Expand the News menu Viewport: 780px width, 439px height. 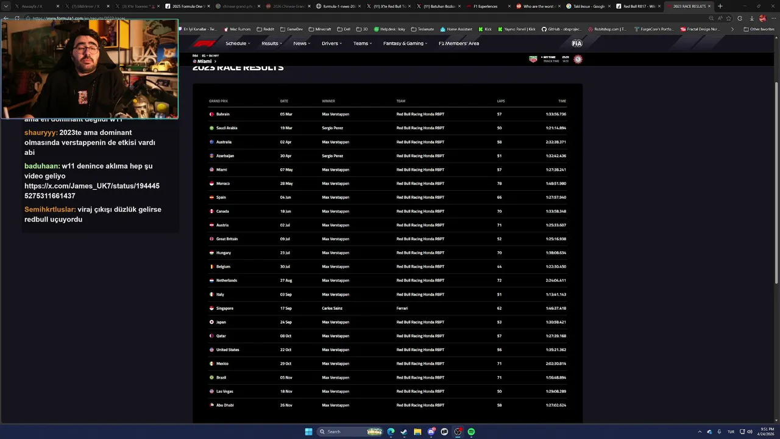click(x=302, y=43)
